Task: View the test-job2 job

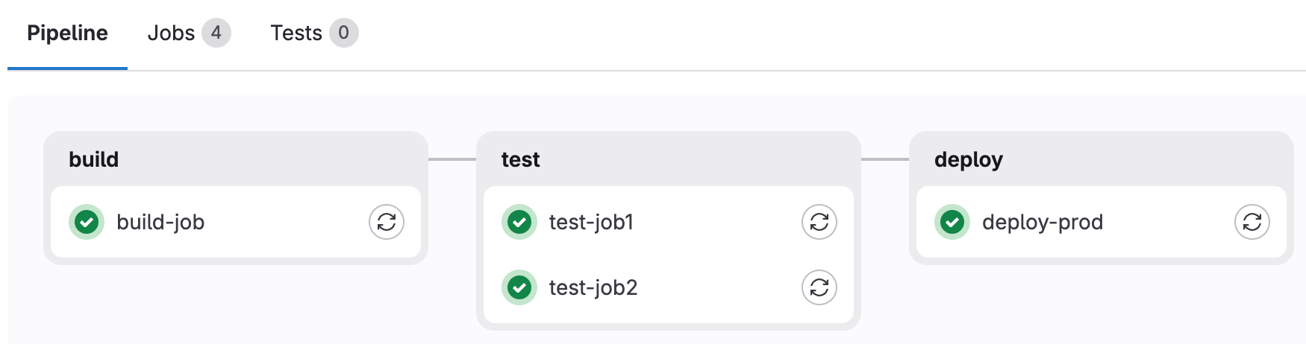Action: (593, 287)
